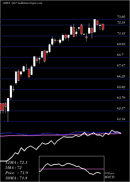Screen dimensions: 130x182
Task: Select the Price : 71.9 readout
Action: pos(16,173)
